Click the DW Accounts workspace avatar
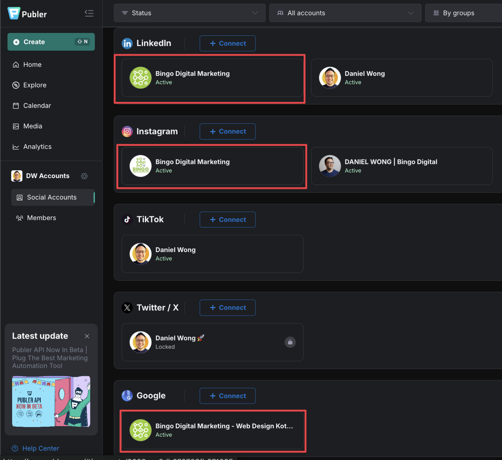 (17, 176)
